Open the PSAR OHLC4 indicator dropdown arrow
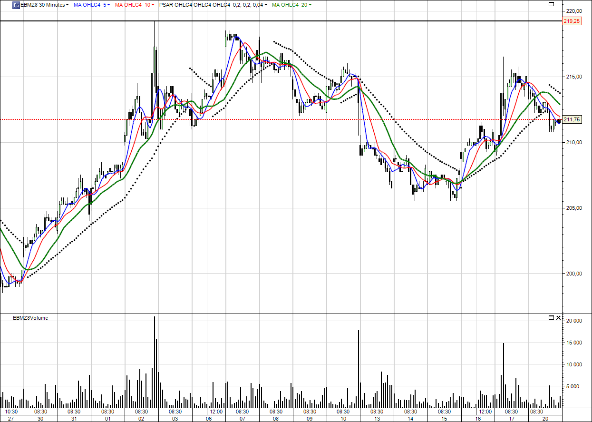This screenshot has height=422, width=592. pos(265,5)
